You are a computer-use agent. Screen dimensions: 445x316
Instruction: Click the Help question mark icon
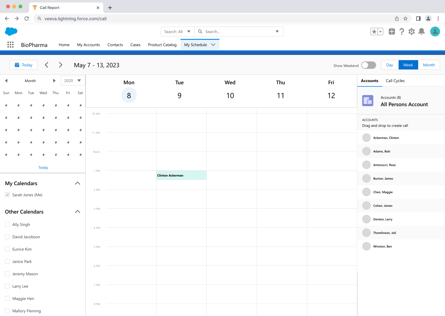(402, 31)
